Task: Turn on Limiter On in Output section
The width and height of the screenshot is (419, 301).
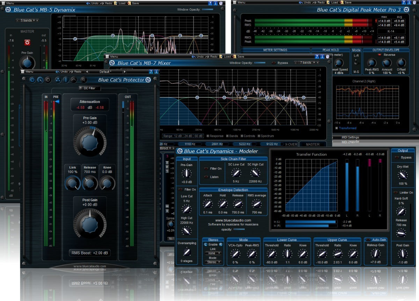Action: tap(395, 193)
